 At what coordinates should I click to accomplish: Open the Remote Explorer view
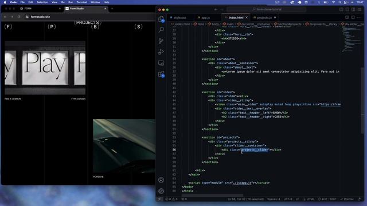(x=161, y=63)
